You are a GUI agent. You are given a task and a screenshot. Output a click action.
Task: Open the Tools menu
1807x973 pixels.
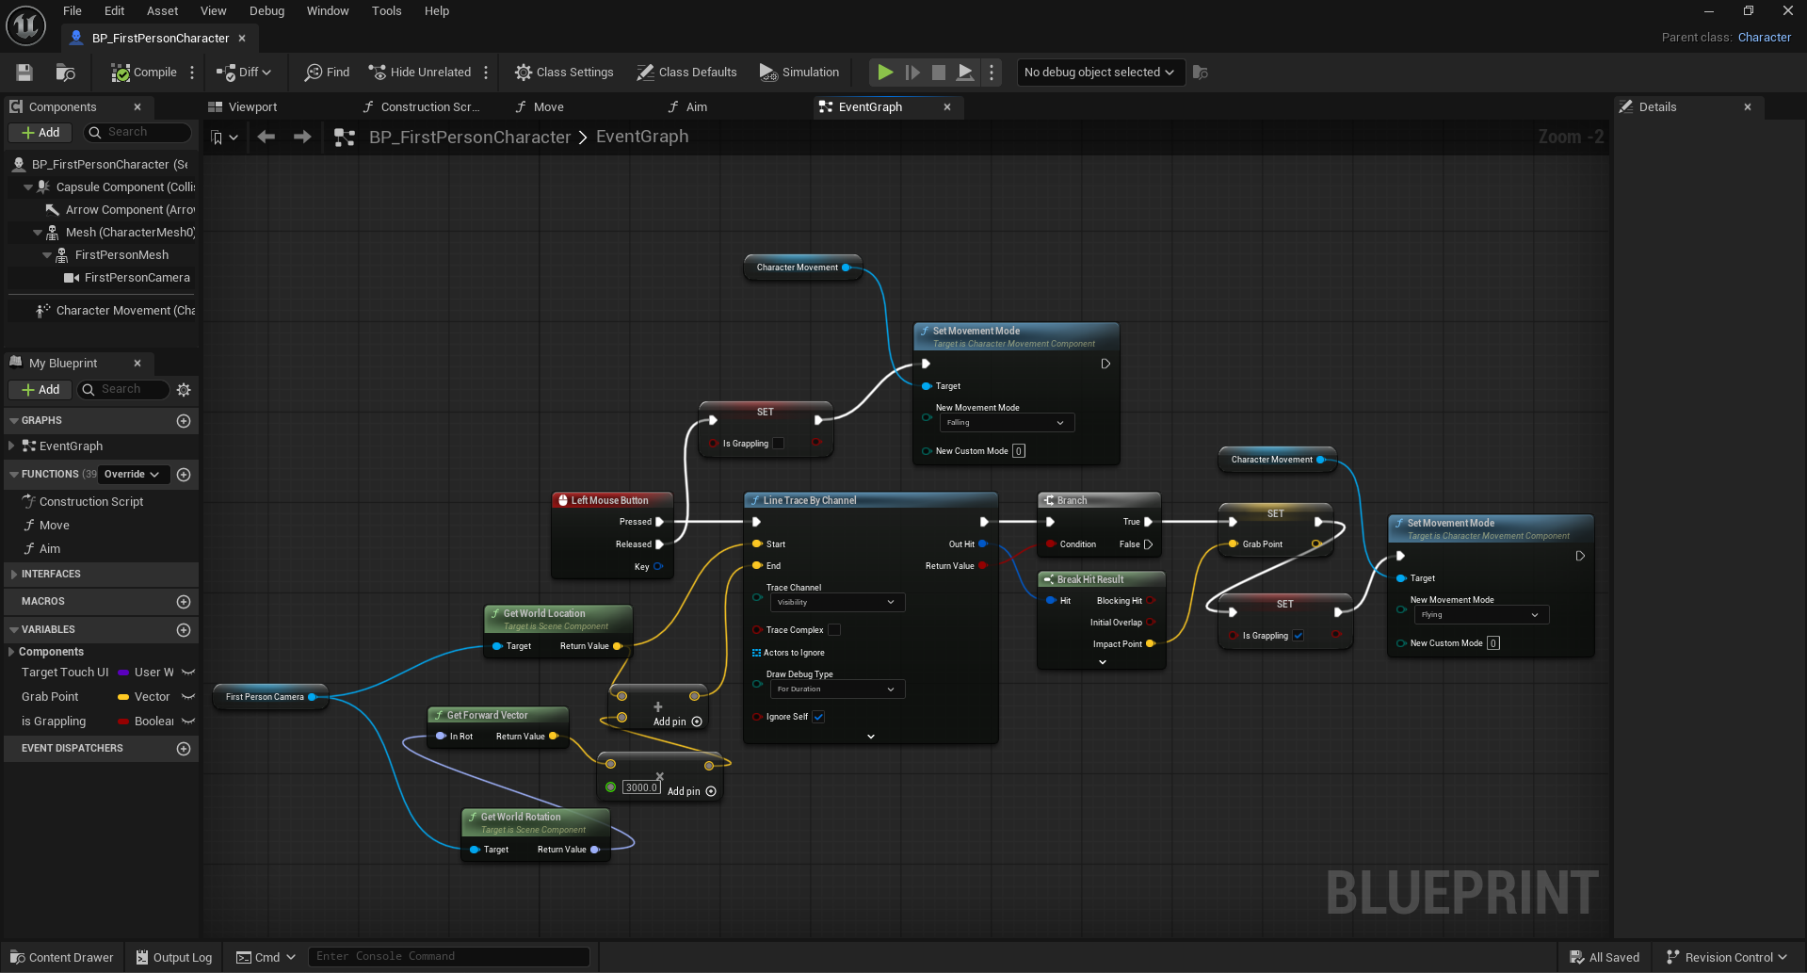(x=386, y=11)
